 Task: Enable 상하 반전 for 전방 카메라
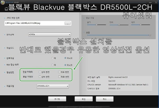click(x=40, y=72)
